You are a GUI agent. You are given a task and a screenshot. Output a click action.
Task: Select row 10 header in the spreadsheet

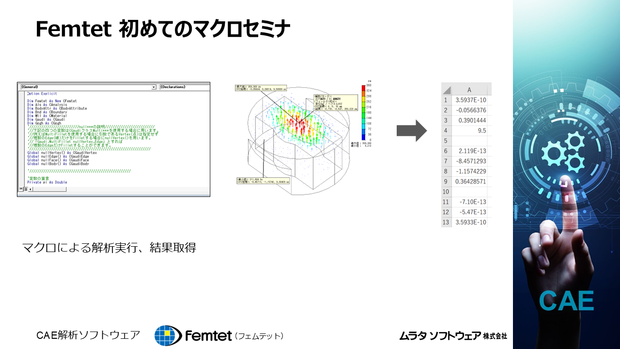(x=446, y=191)
